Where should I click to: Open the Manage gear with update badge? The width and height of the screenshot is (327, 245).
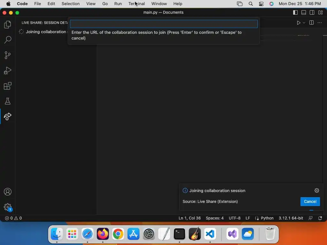8,207
